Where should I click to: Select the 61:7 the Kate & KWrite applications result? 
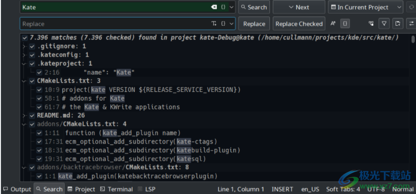[112, 107]
